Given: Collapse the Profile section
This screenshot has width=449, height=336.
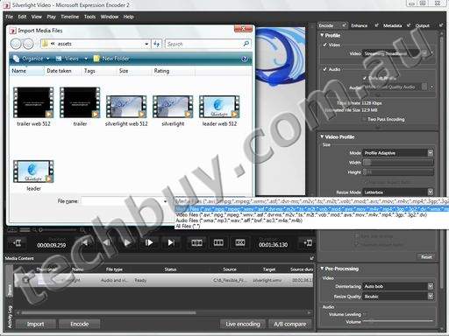Looking at the screenshot, I should 322,35.
